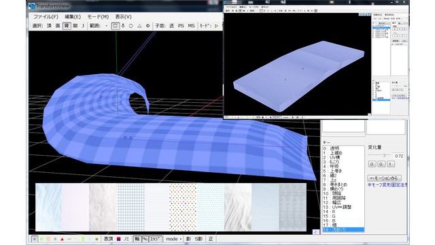Choose circle range selection
435x245 pixels.
pyautogui.click(x=130, y=26)
